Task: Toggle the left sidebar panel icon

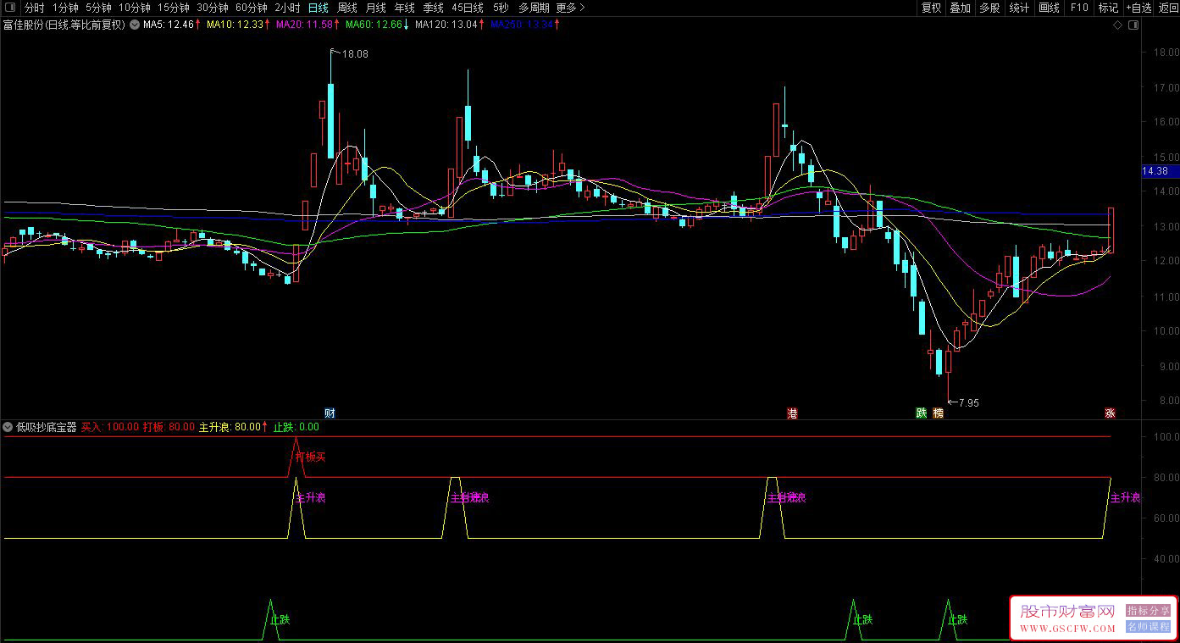Action: [x=9, y=8]
